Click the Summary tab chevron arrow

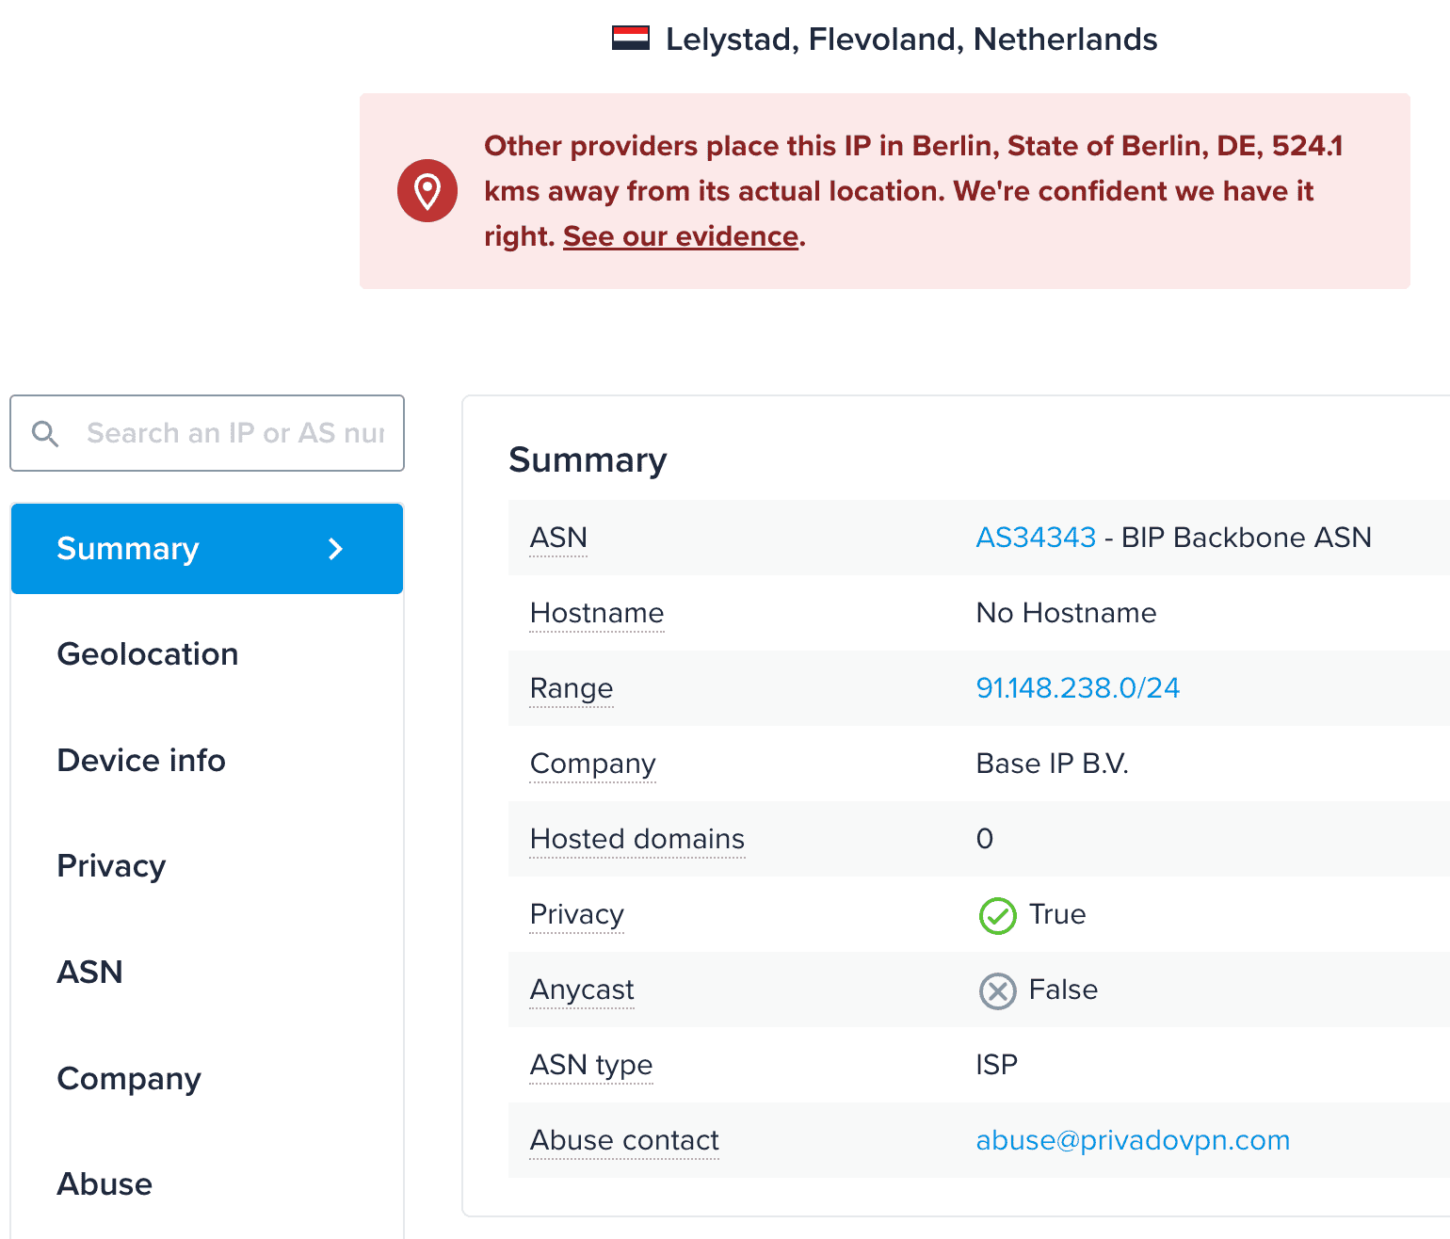336,549
